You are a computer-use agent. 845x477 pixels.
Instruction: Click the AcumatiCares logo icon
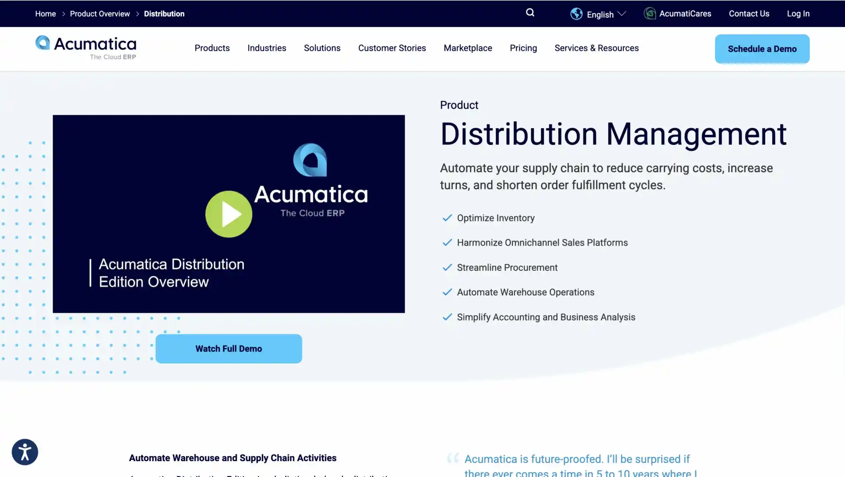coord(650,14)
